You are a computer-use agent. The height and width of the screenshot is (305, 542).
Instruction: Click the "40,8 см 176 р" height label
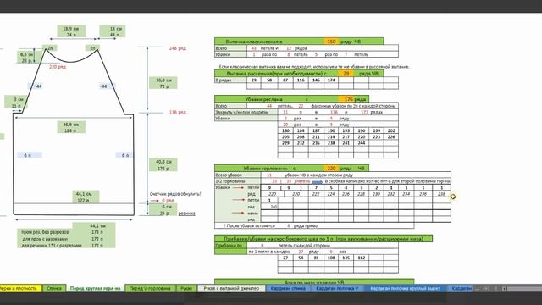coord(163,165)
